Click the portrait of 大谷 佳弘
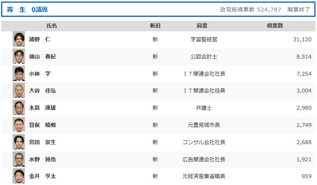The image size is (317, 185). (x=19, y=91)
